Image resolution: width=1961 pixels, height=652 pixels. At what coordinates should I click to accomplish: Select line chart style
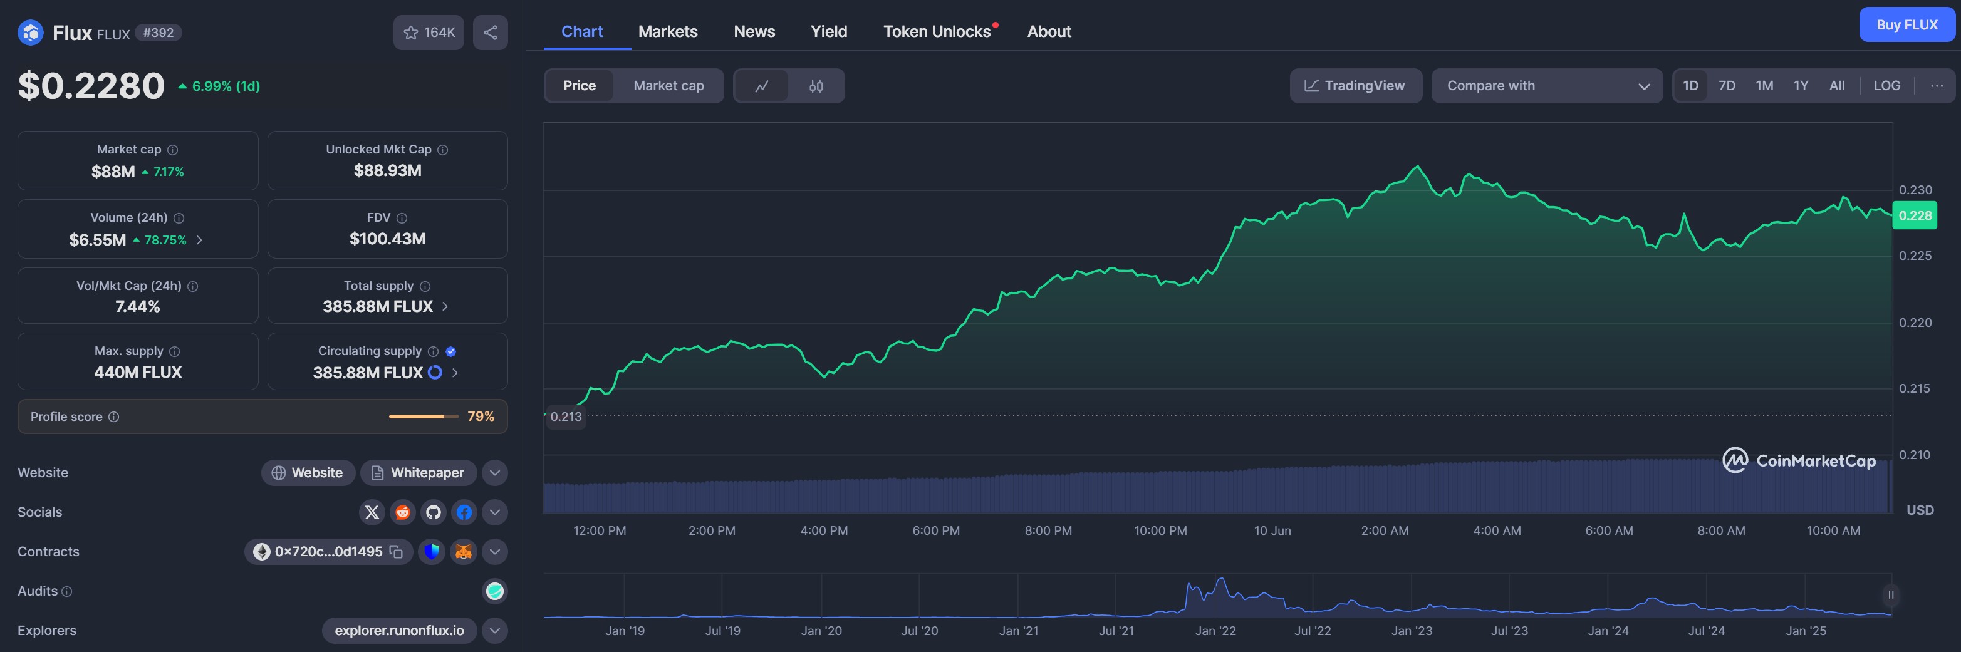(x=761, y=86)
